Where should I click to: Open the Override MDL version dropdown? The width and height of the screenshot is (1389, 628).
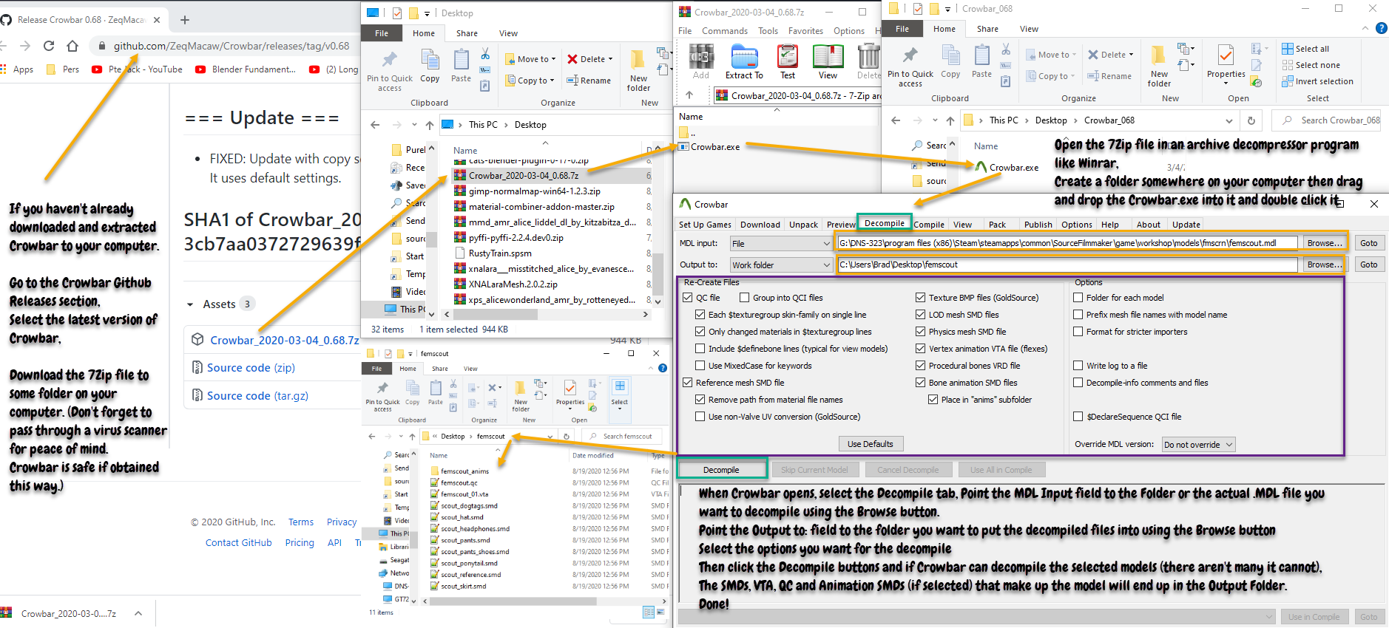point(1199,445)
